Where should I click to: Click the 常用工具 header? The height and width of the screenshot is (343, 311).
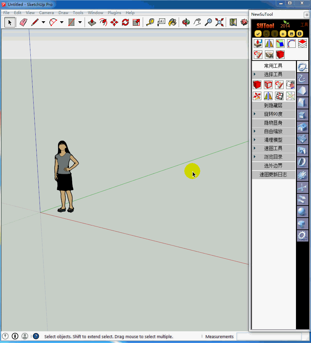[274, 66]
